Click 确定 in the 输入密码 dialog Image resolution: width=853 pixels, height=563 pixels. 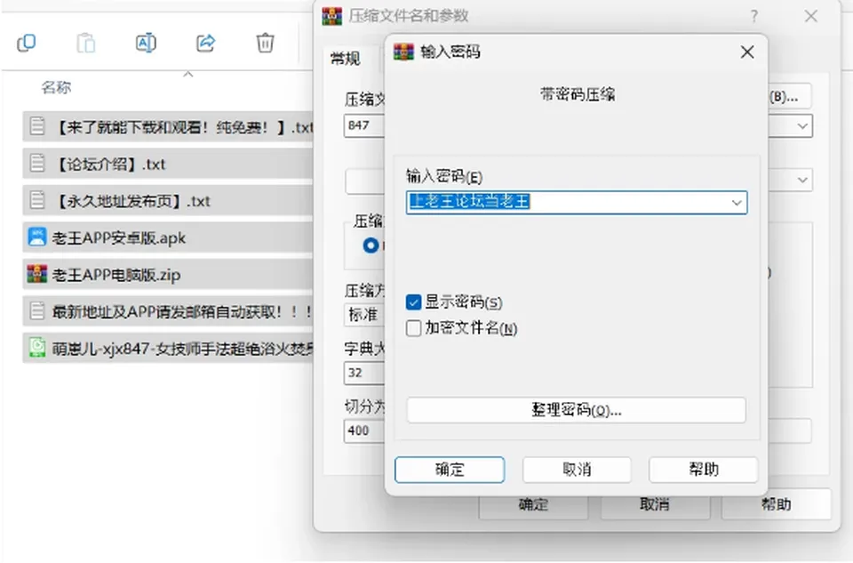click(450, 470)
